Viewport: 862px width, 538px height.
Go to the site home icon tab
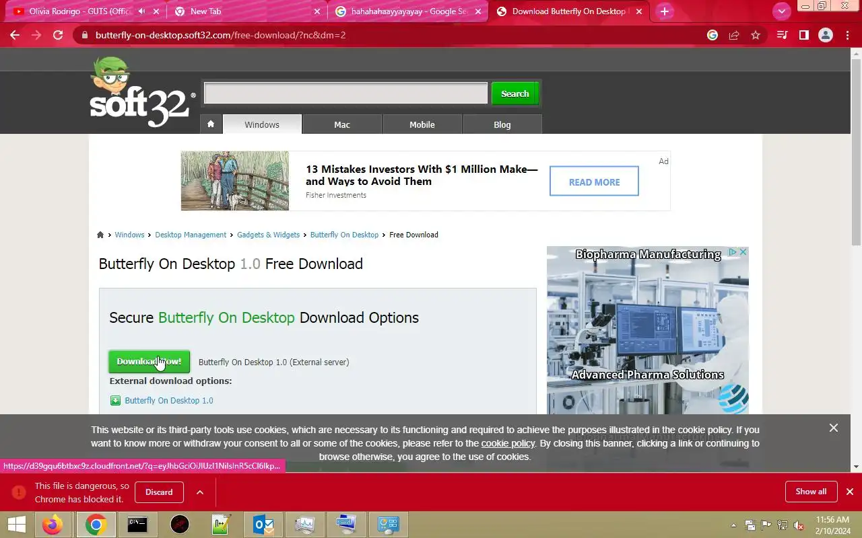pyautogui.click(x=211, y=124)
